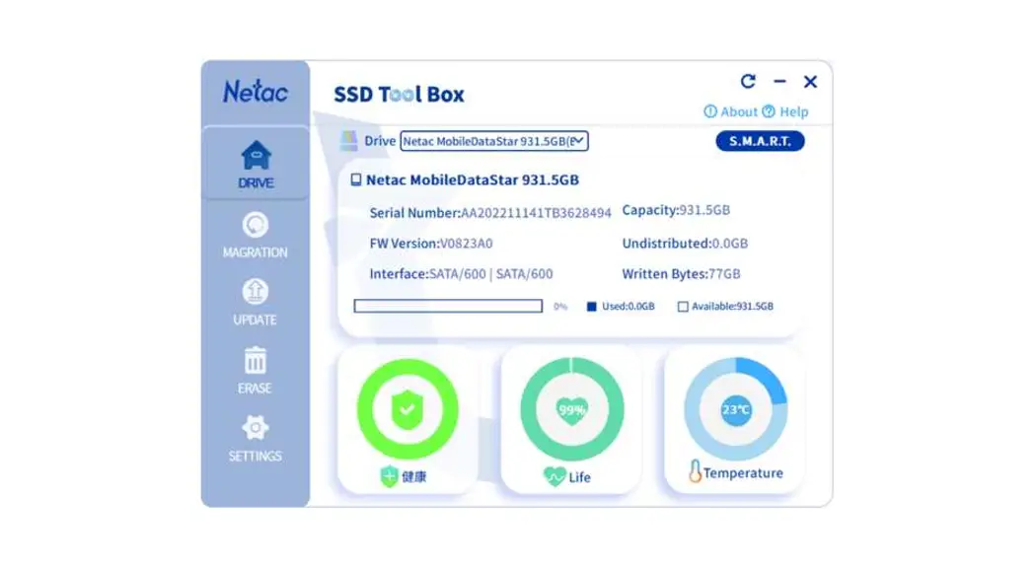Toggle the Available capacity legend checkbox
The width and height of the screenshot is (1036, 571).
click(x=682, y=306)
